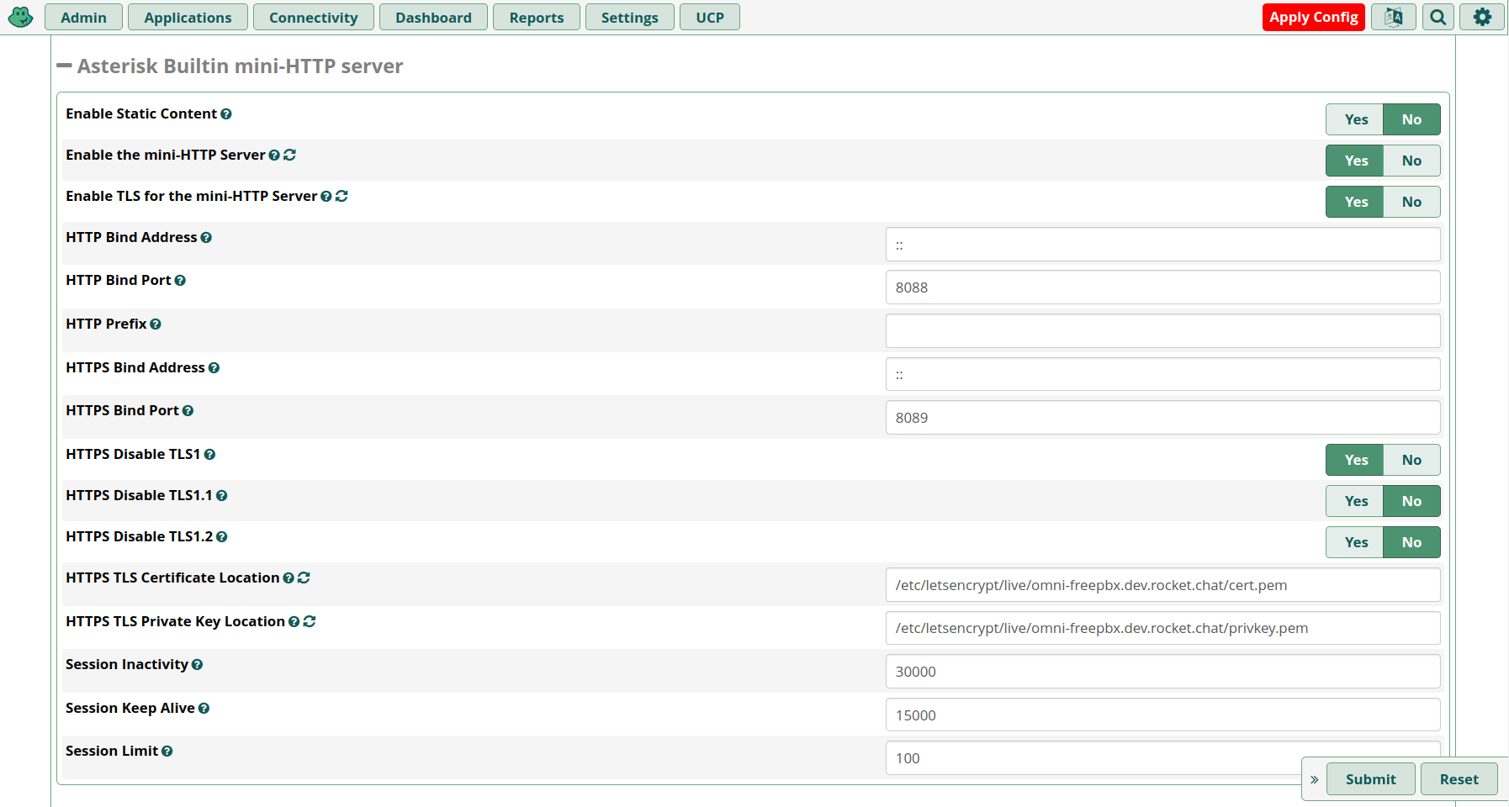
Task: Open the gear settings icon
Action: (1481, 17)
